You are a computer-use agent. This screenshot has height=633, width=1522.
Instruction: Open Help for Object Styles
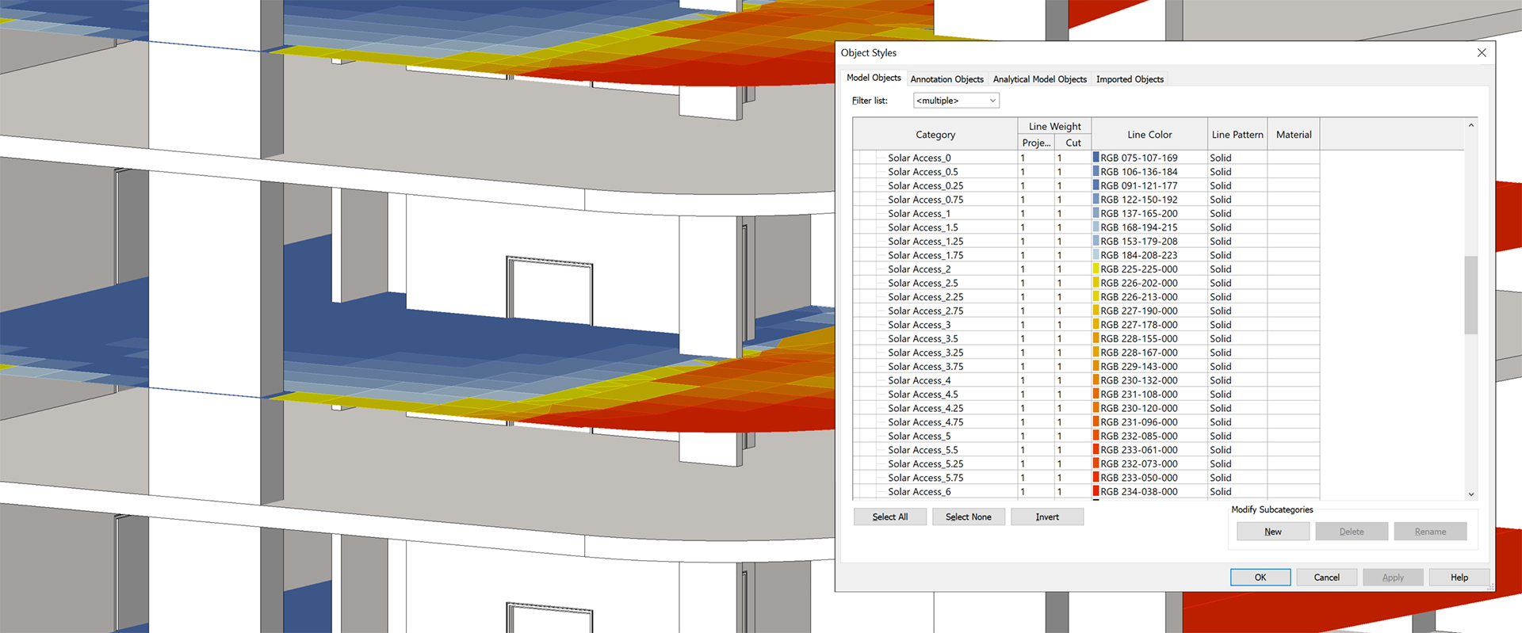1459,578
